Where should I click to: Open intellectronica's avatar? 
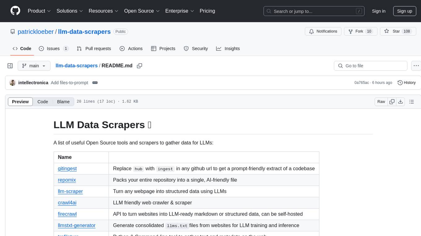[x=12, y=83]
